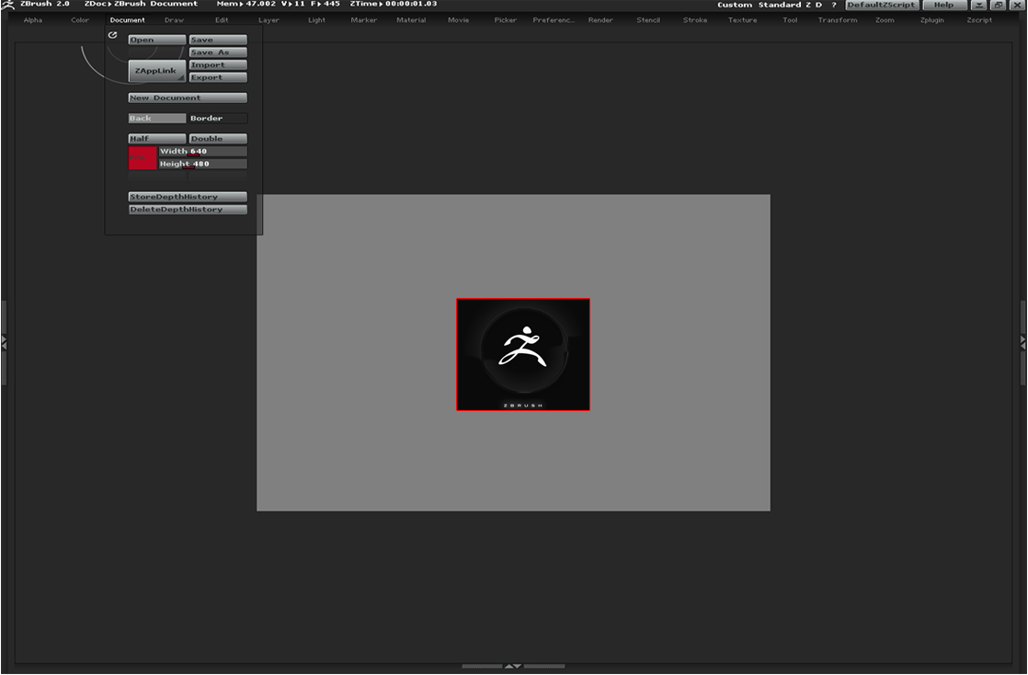This screenshot has height=675, width=1028.
Task: Click the ZBrush logo icon in title bar
Action: tap(8, 5)
